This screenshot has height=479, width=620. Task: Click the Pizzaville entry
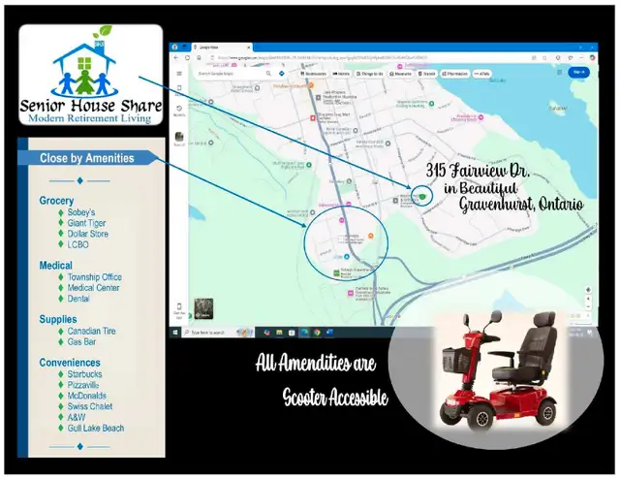coord(83,385)
